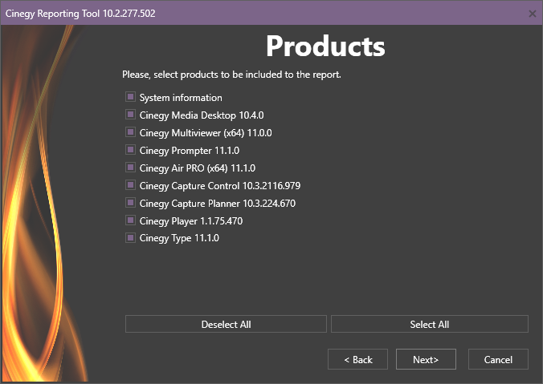Toggle the System information checkbox

tap(131, 97)
